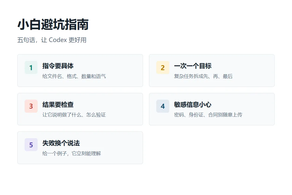Image resolution: width=292 pixels, height=195 pixels.
Task: Click subtitle 五句话，让 Codex 更好用
Action: tap(52, 40)
